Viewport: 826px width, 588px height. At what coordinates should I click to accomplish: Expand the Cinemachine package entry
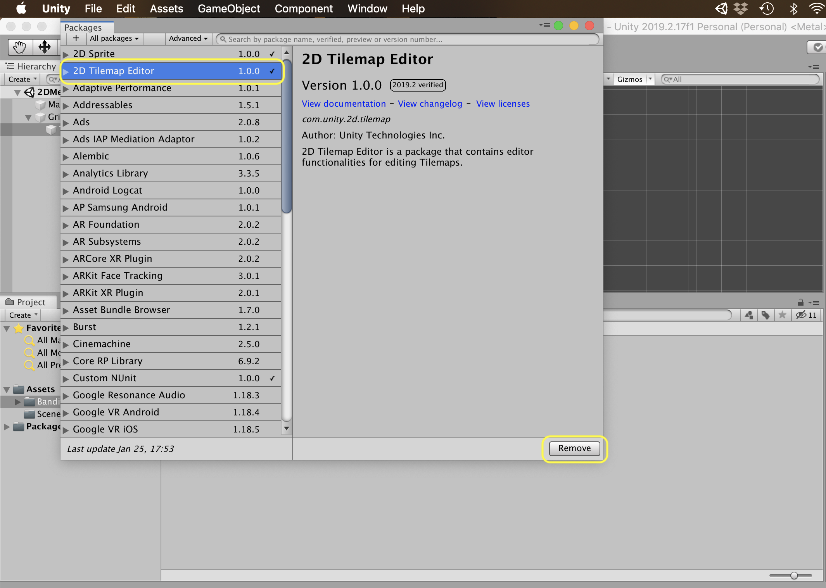coord(66,344)
